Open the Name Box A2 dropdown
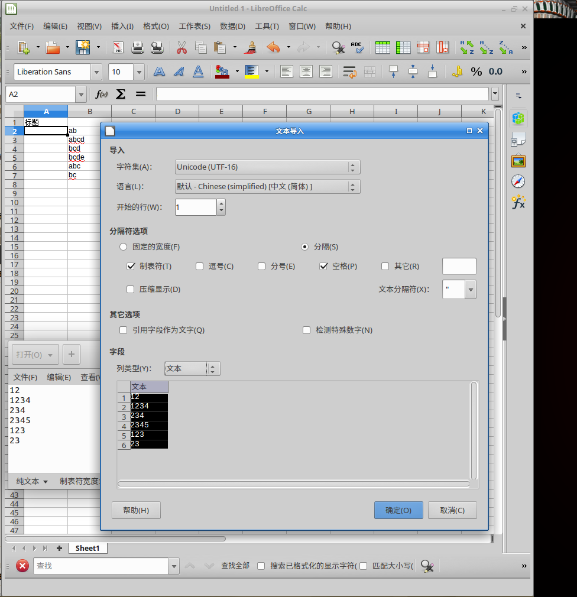 coord(81,95)
